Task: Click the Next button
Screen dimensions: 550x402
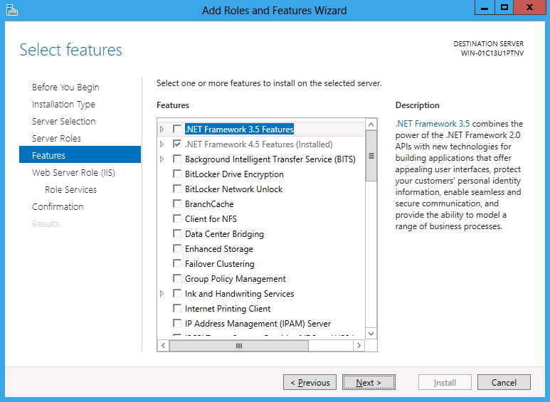Action: click(369, 382)
